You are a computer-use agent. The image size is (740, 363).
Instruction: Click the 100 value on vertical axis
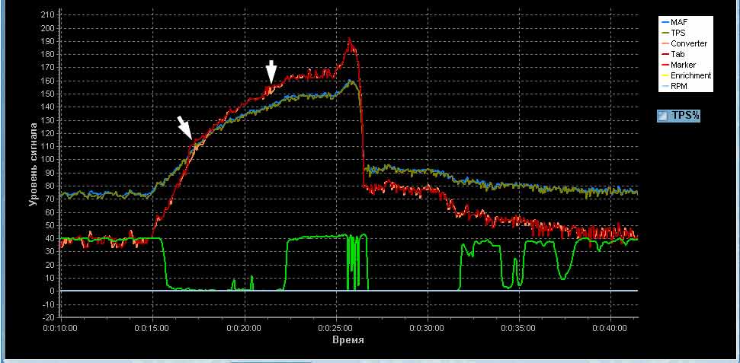pos(50,159)
